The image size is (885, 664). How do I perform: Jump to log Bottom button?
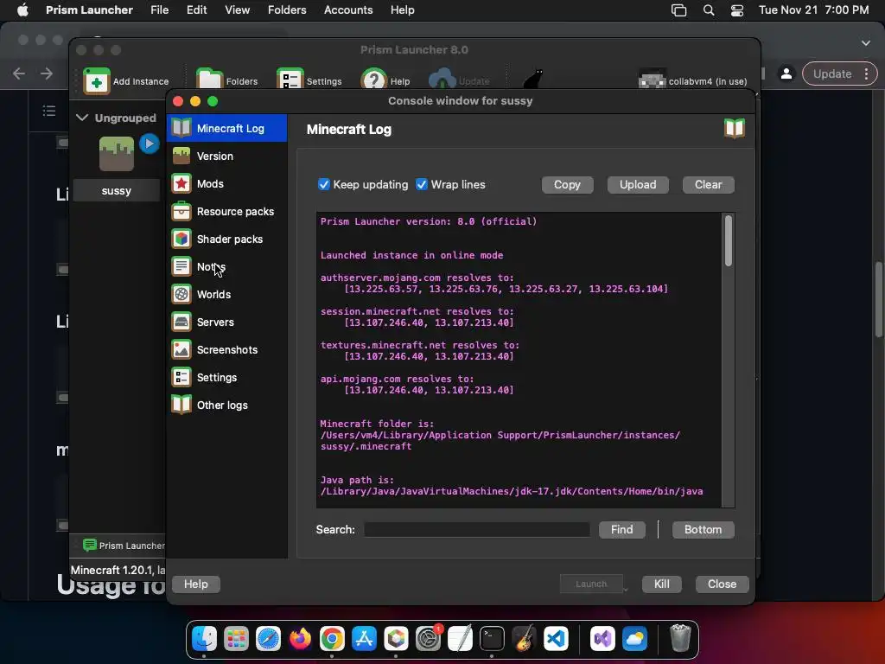pos(704,530)
